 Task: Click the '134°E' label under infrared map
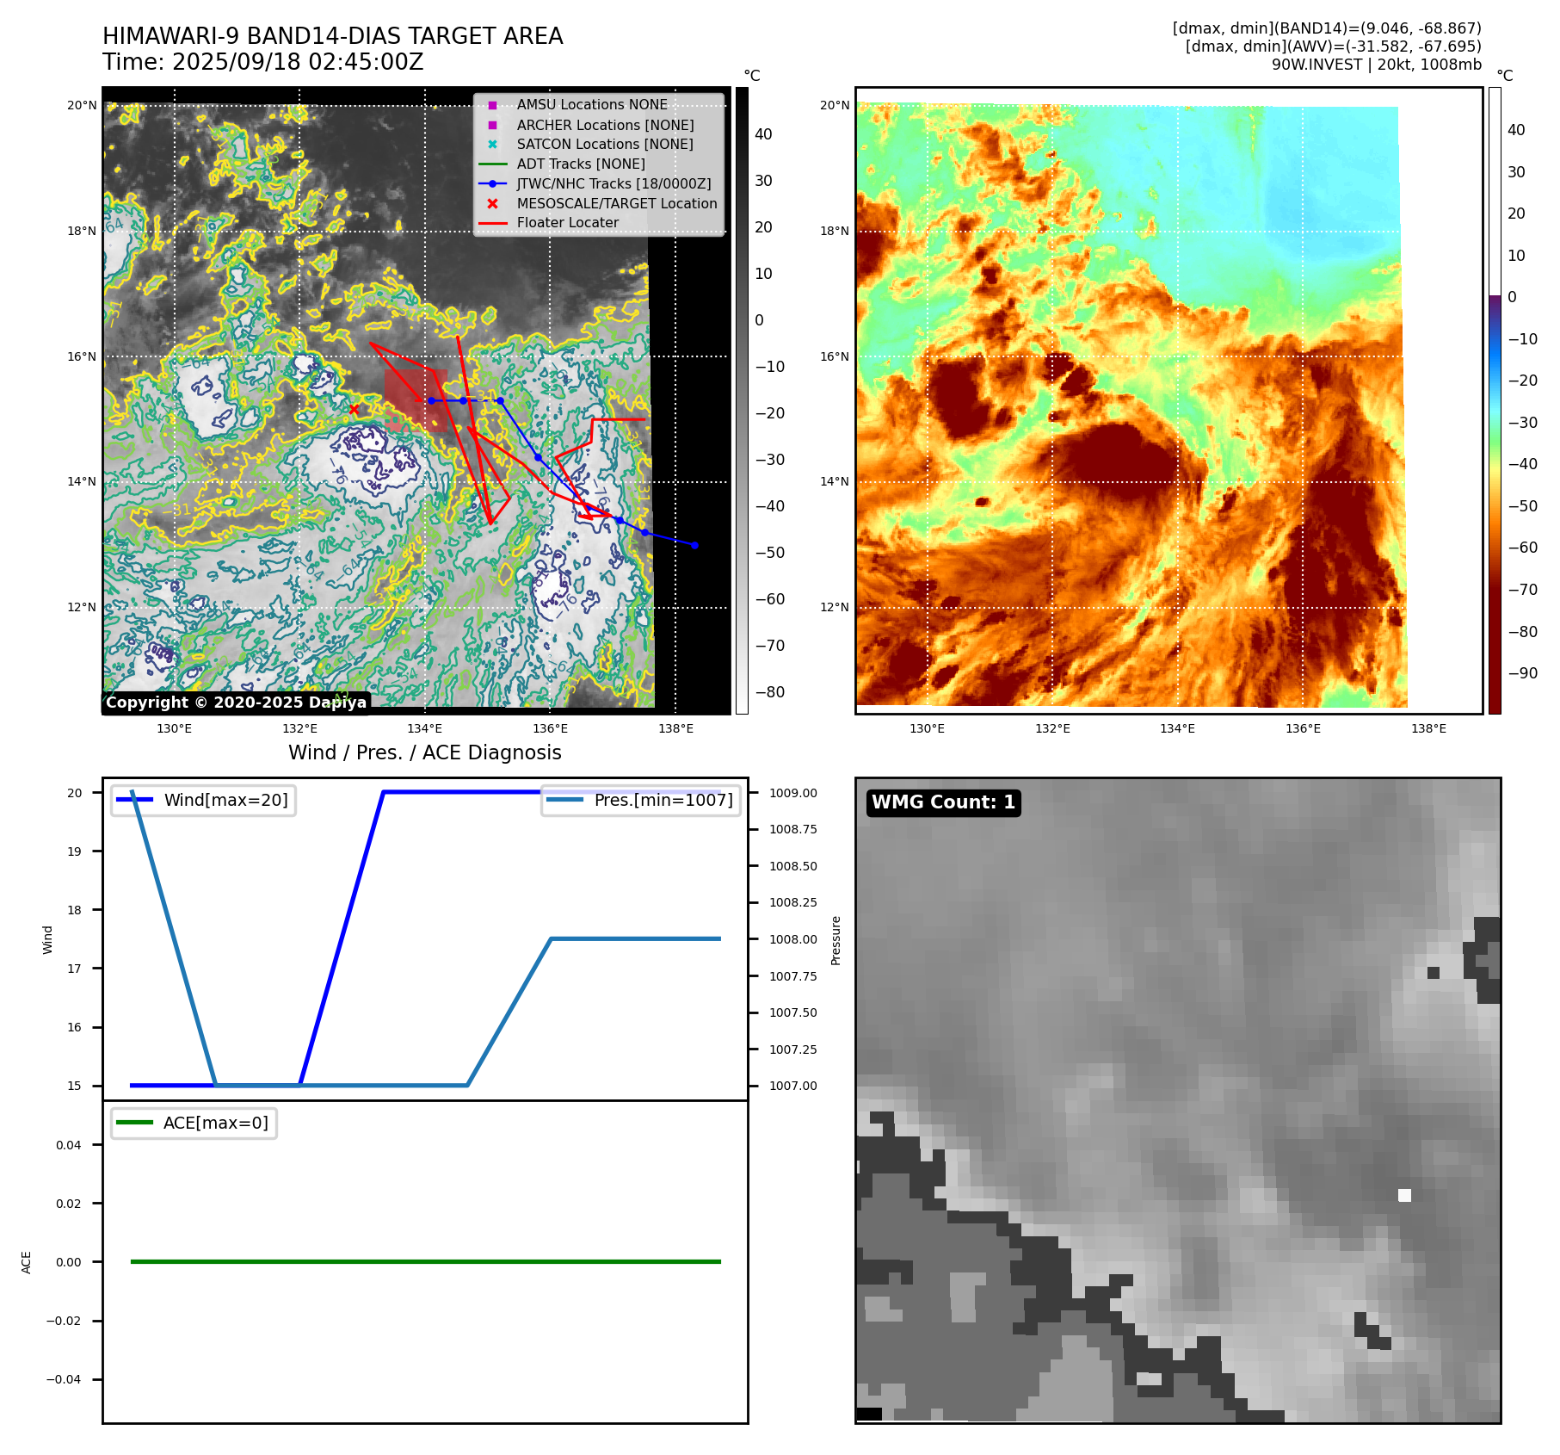pyautogui.click(x=425, y=728)
